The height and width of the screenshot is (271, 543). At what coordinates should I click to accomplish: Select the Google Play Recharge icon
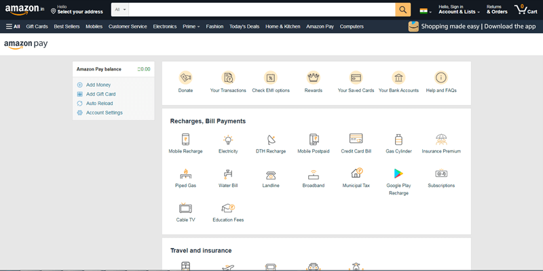pyautogui.click(x=398, y=173)
